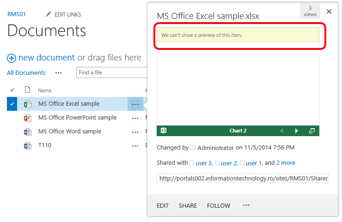Click the presence box beside user 1
Screen dimensions: 342x222
242,163
